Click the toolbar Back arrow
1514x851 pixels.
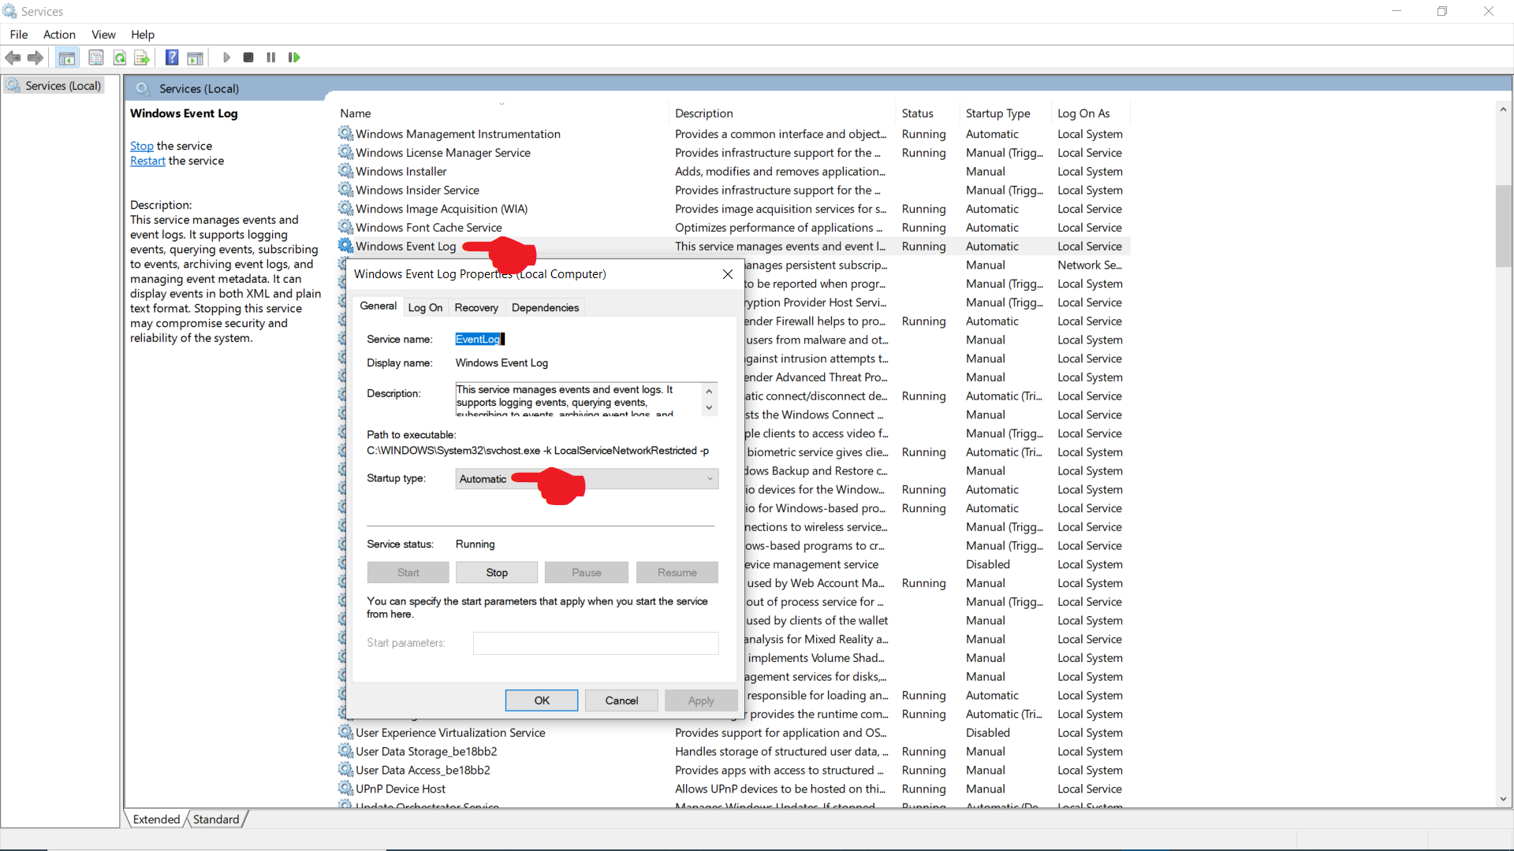tap(13, 58)
